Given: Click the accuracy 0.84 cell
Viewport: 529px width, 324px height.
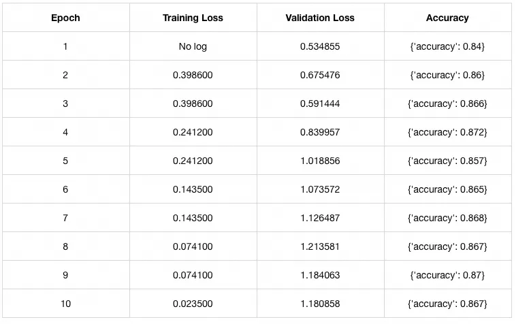Looking at the screenshot, I should [x=447, y=46].
